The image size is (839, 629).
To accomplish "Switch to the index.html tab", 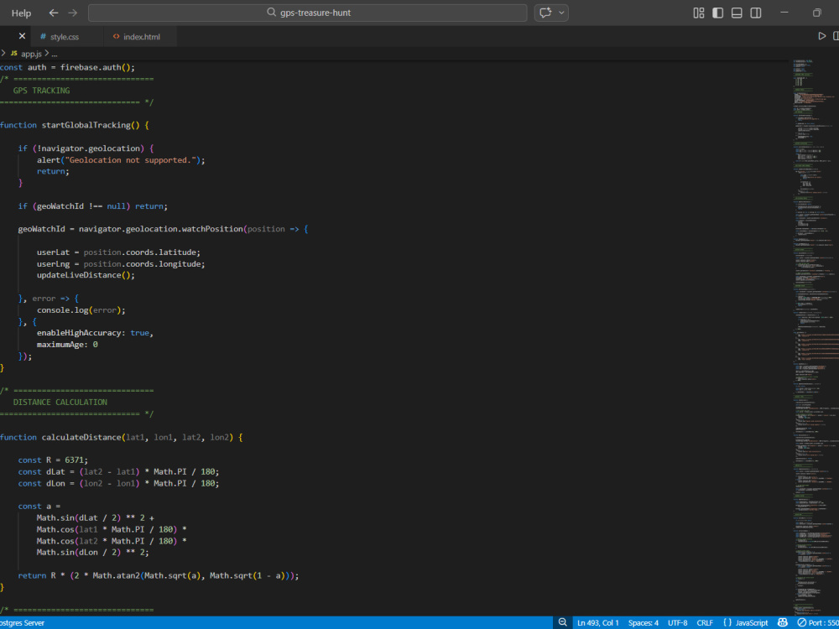I will coord(141,37).
